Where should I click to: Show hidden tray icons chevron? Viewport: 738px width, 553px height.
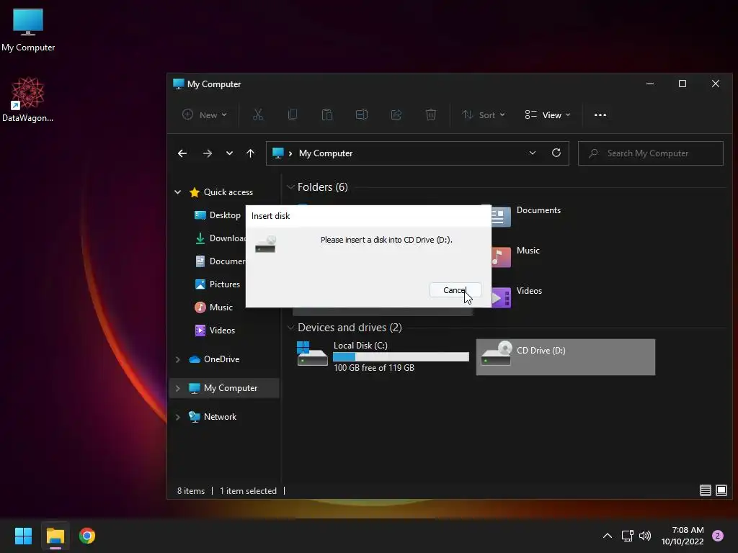tap(608, 536)
